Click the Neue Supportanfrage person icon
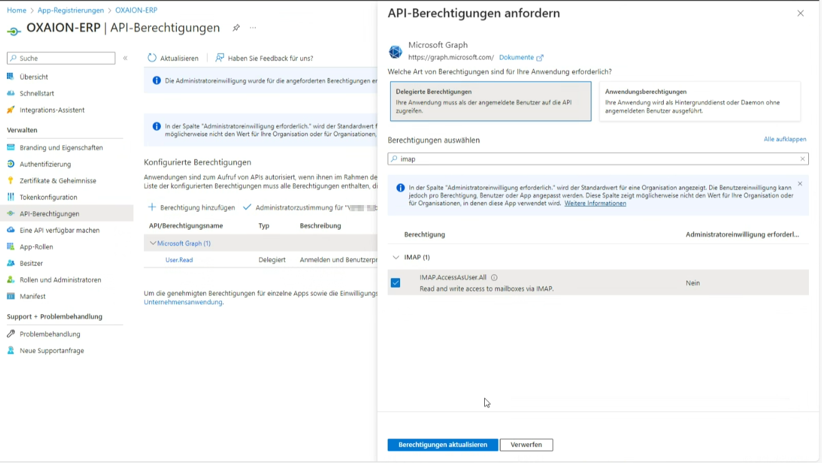This screenshot has width=822, height=463. (x=11, y=350)
